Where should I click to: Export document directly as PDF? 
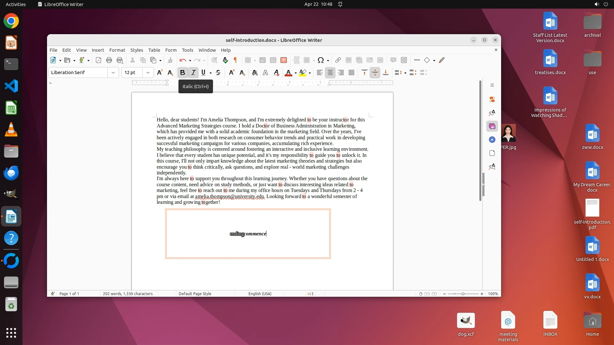pyautogui.click(x=98, y=60)
